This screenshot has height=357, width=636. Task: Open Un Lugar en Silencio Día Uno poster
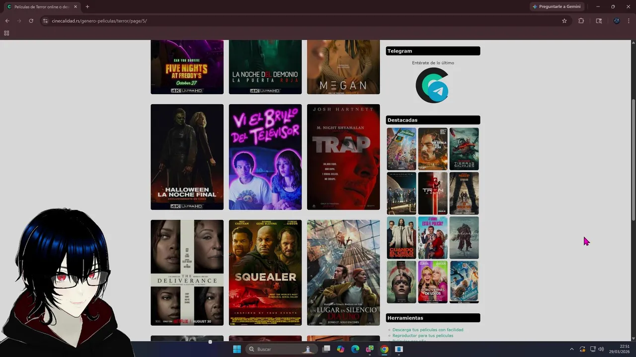tap(343, 273)
